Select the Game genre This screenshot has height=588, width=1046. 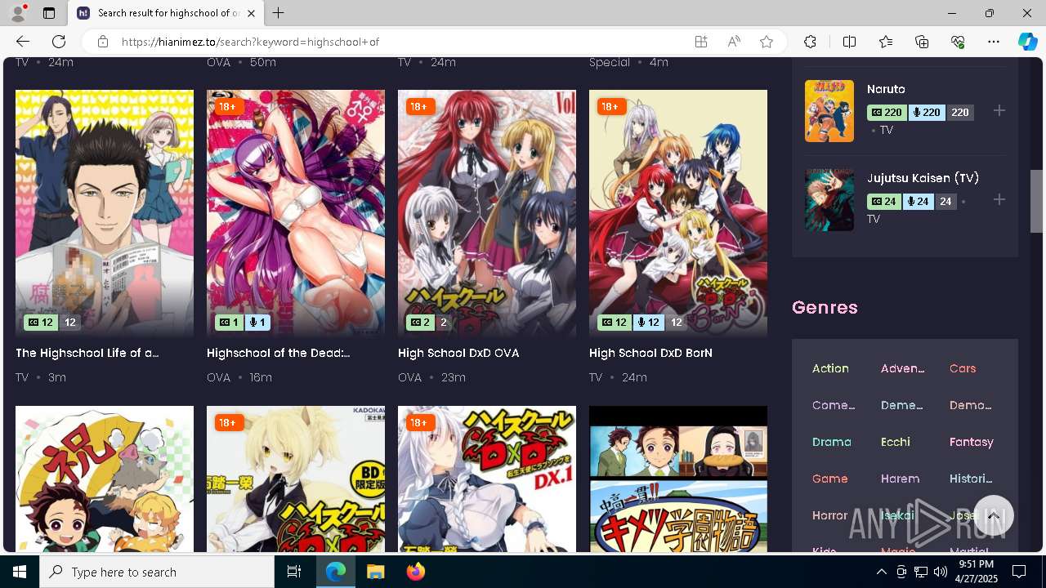coord(830,479)
